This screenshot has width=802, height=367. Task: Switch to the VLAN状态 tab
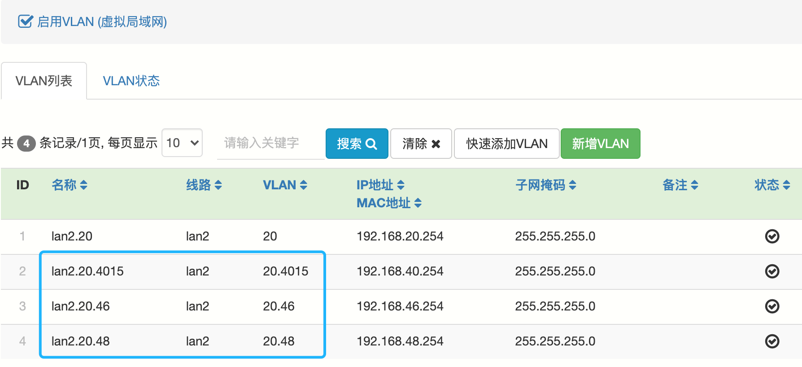(131, 81)
